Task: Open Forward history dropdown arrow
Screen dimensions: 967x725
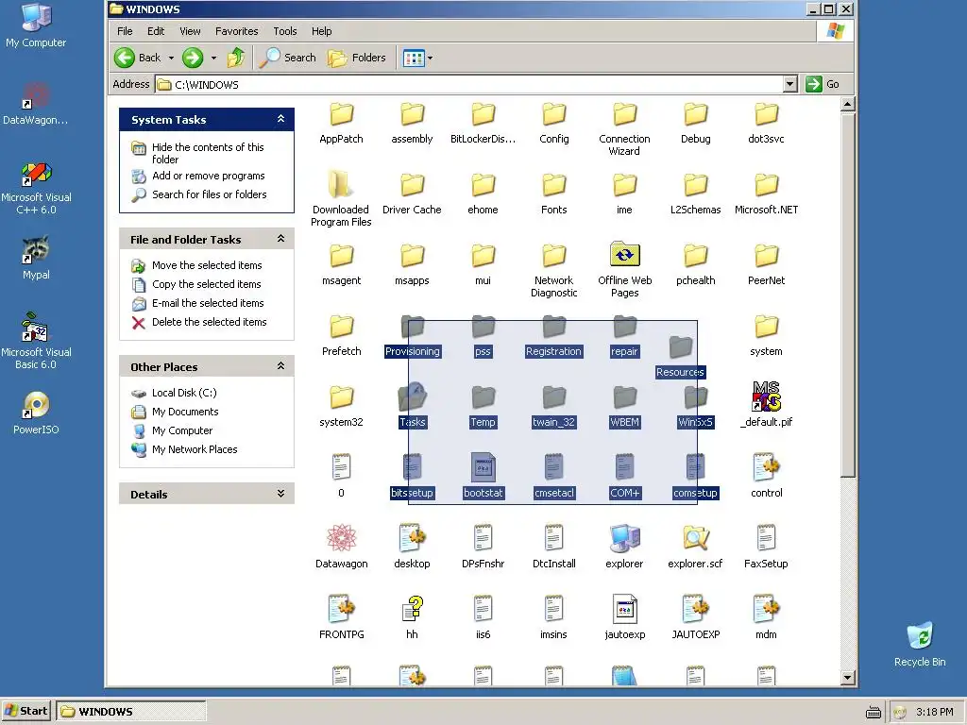Action: pos(213,59)
